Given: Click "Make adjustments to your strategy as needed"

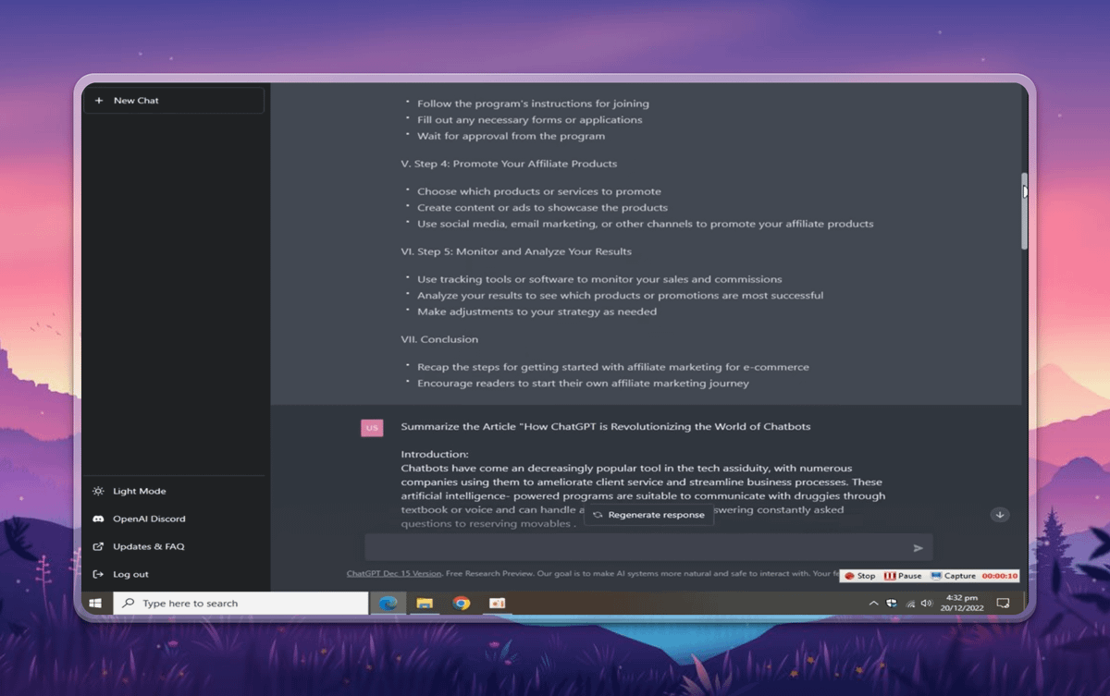Looking at the screenshot, I should (536, 311).
